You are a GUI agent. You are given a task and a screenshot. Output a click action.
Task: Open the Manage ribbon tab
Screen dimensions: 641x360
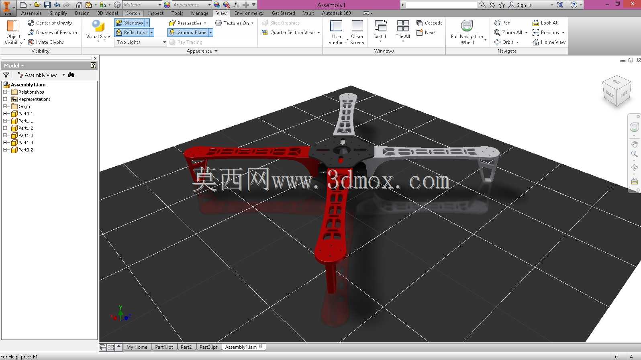(x=200, y=13)
